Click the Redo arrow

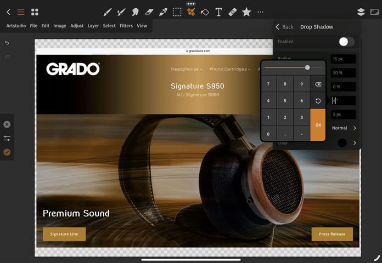click(x=7, y=57)
